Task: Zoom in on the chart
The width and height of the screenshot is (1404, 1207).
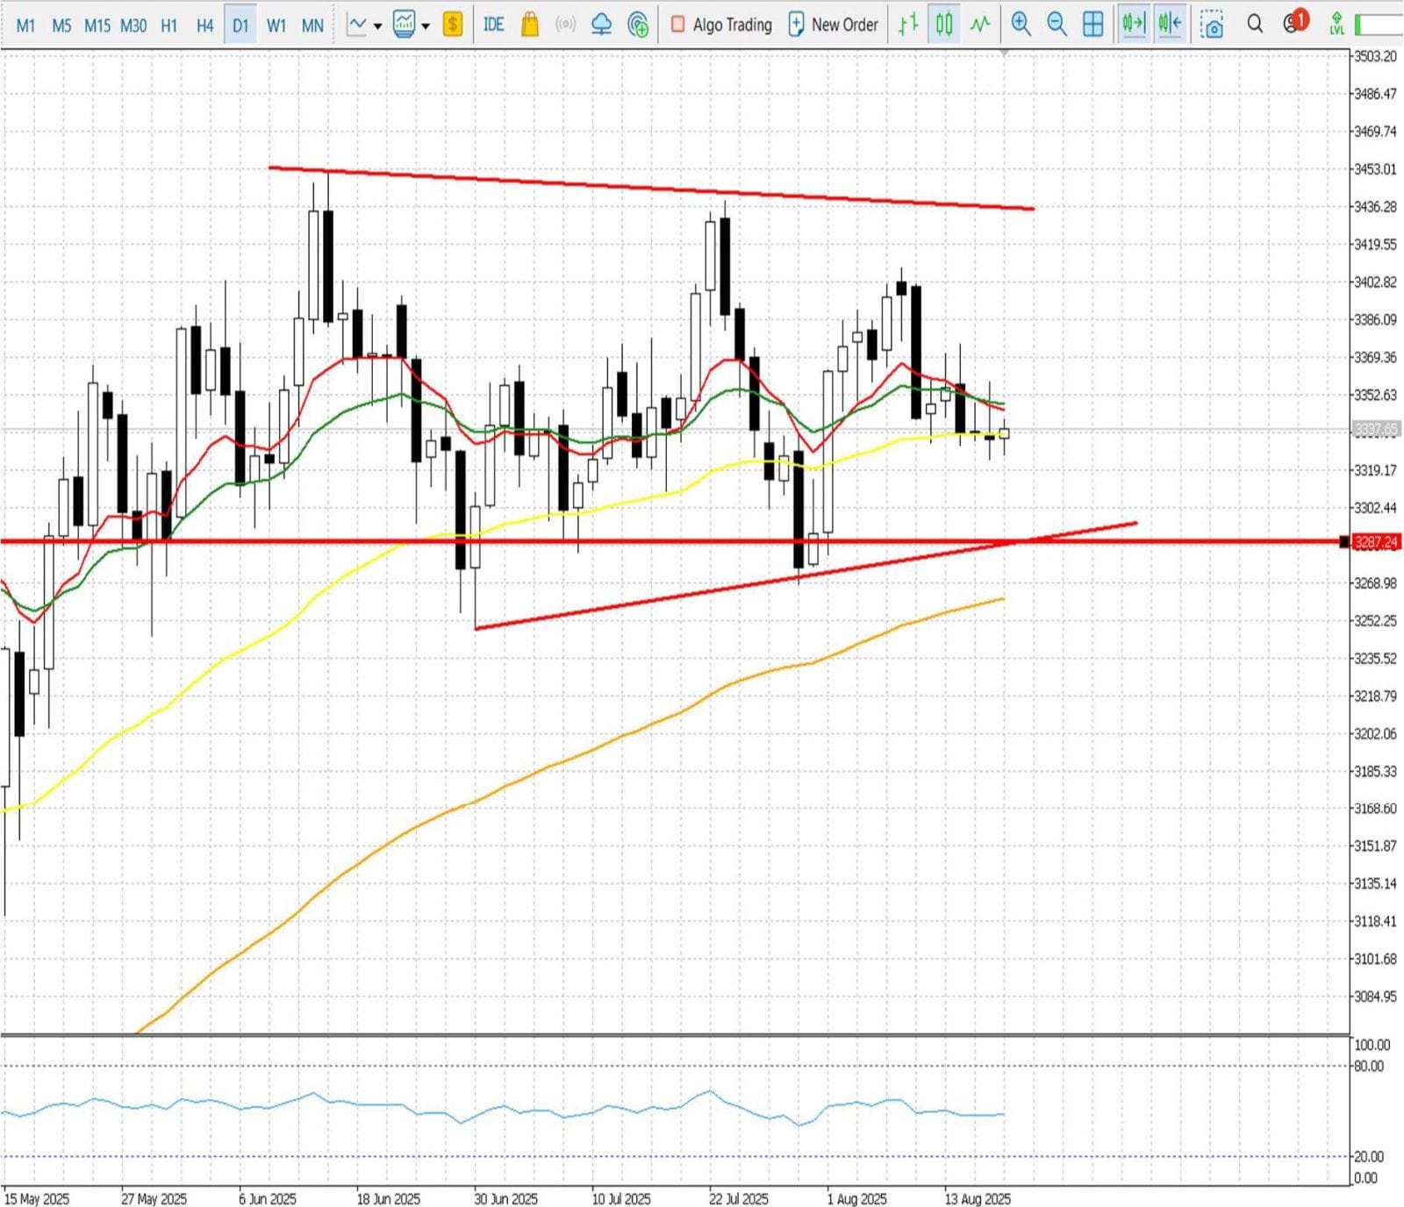Action: pos(1021,25)
